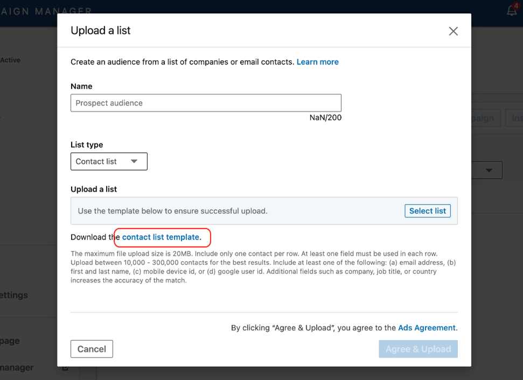Open the notifications bell icon

click(511, 11)
